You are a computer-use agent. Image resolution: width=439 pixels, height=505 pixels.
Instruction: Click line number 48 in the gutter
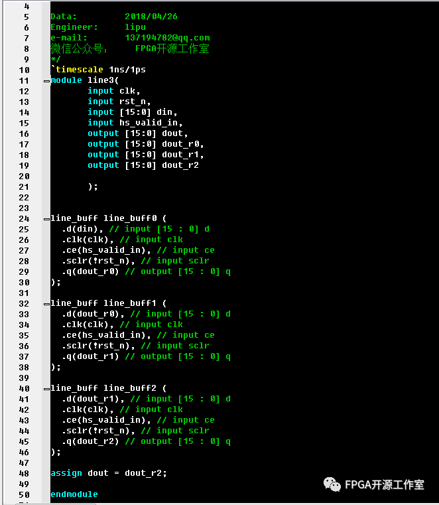24,473
